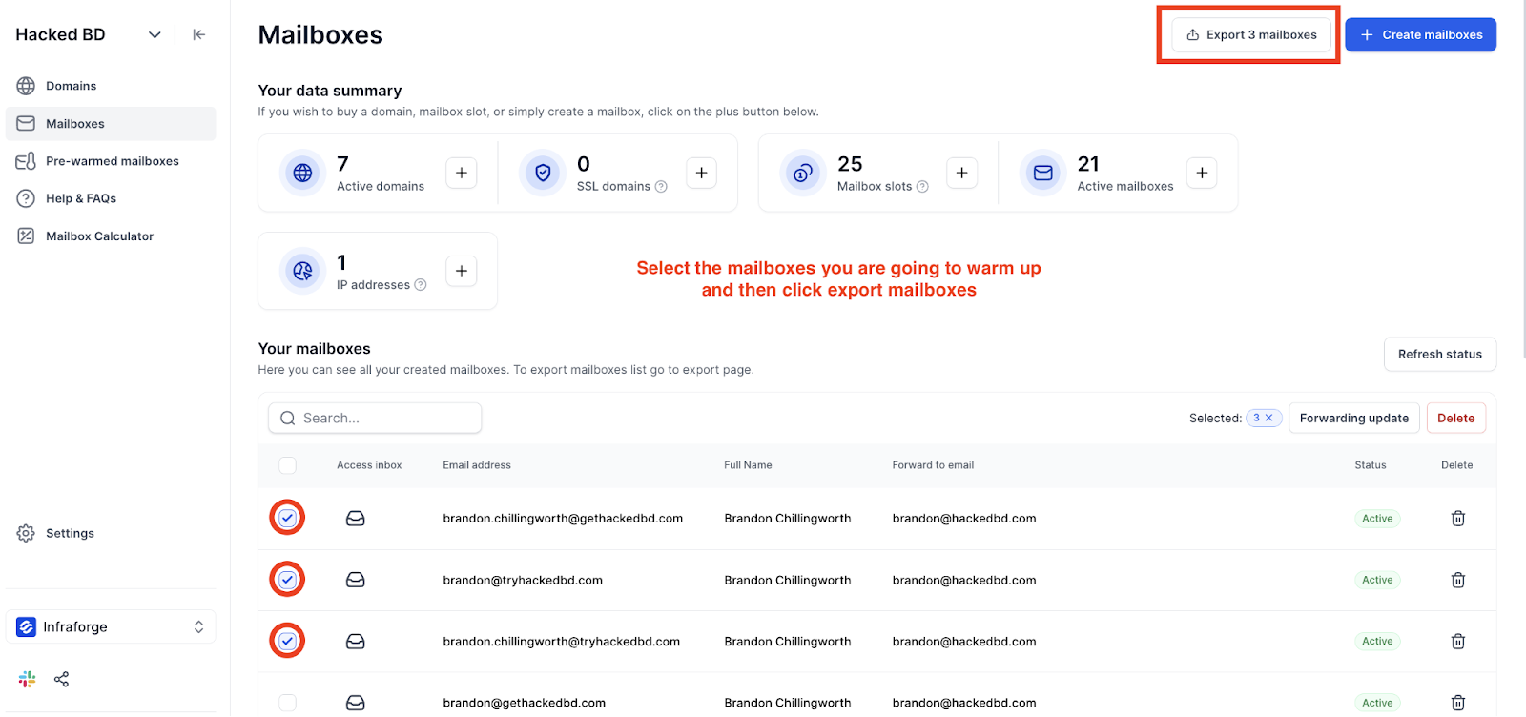1526x717 pixels.
Task: Open Mailbox Calculator in the sidebar
Action: pos(111,236)
